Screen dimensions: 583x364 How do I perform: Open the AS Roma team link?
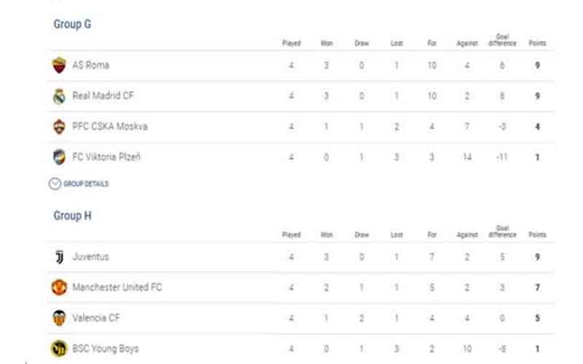90,66
